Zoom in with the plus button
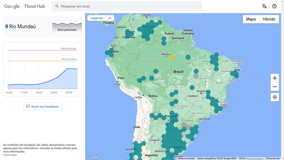 click(275, 78)
